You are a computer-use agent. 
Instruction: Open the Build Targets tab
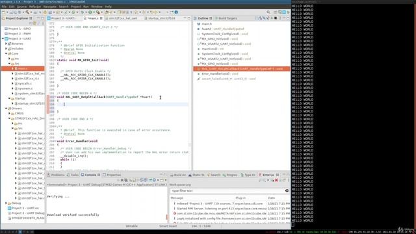pyautogui.click(x=226, y=18)
